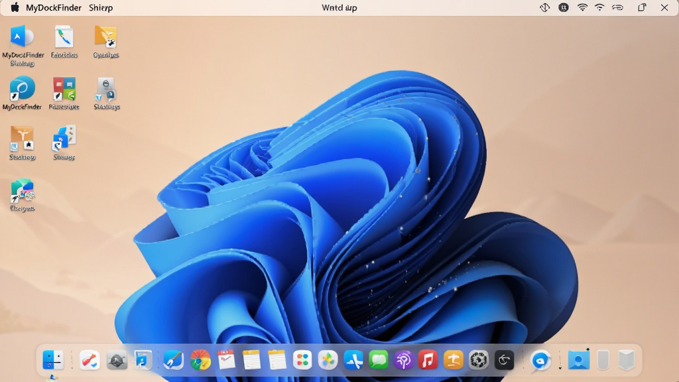
Task: Click the restore window icon in menu bar
Action: (642, 7)
